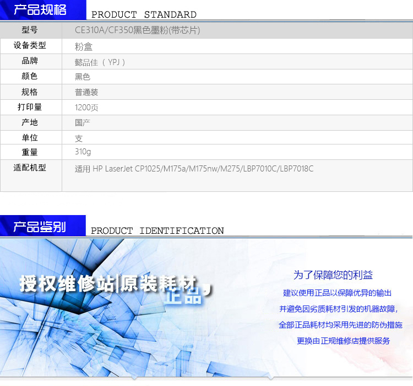Click the PRODUCT STANDARD heading text
Viewport: 413px width, 386px height.
(x=144, y=14)
